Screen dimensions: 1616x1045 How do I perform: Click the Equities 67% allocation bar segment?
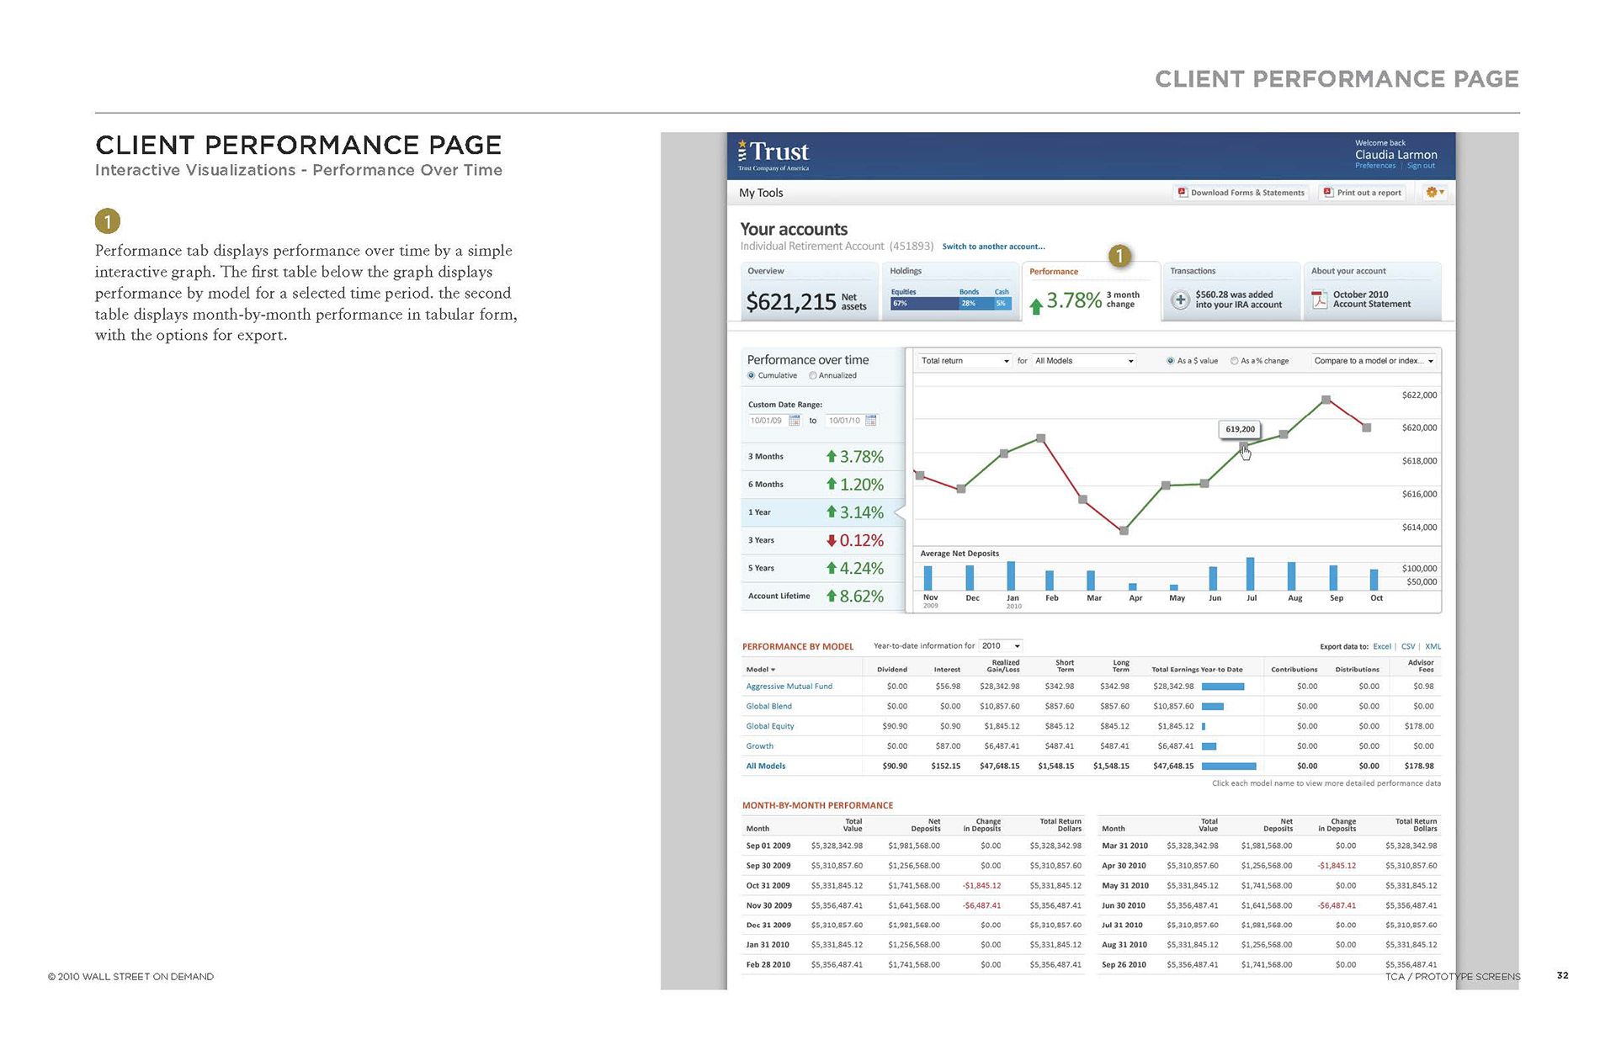tap(924, 304)
